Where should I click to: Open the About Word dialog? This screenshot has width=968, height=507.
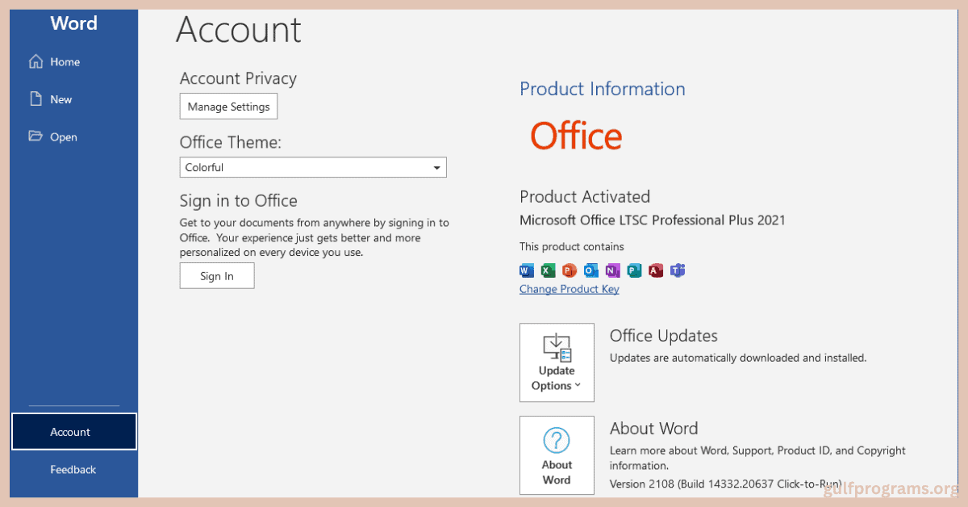point(557,455)
